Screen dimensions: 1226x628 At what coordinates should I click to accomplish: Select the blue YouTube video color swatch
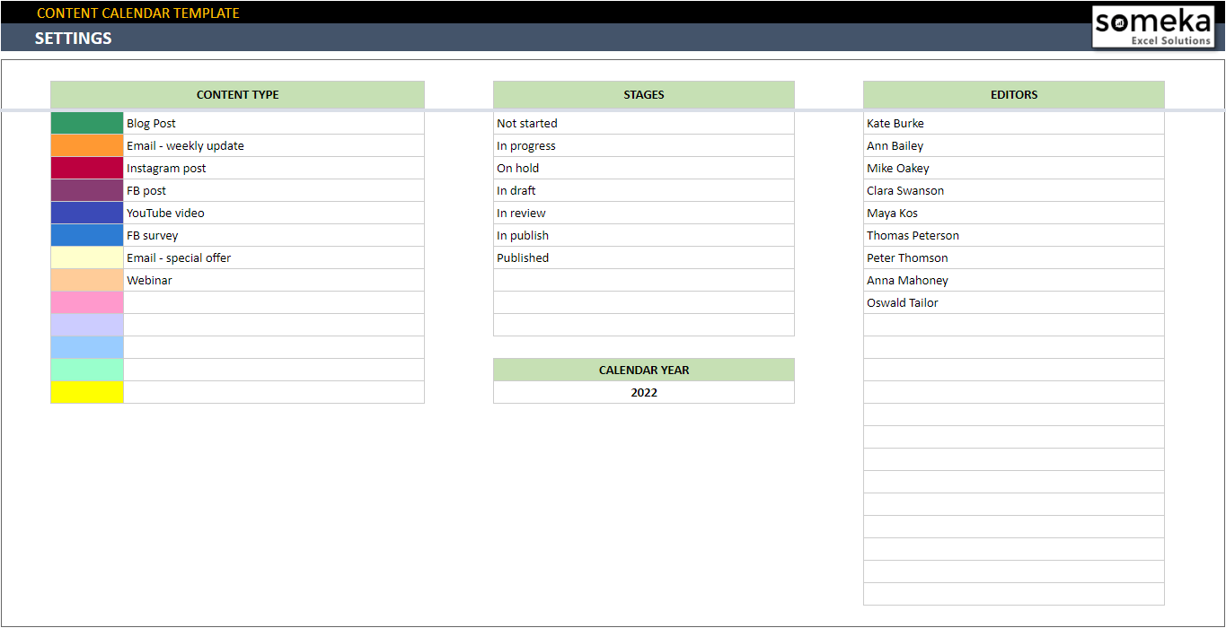[87, 213]
